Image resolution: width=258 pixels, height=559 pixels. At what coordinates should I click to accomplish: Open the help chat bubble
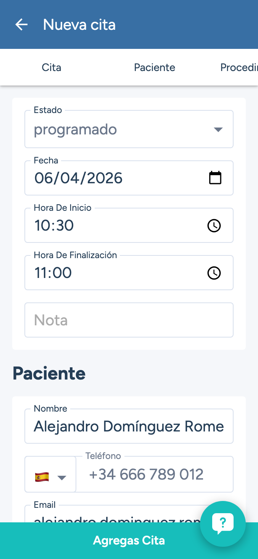tap(223, 524)
